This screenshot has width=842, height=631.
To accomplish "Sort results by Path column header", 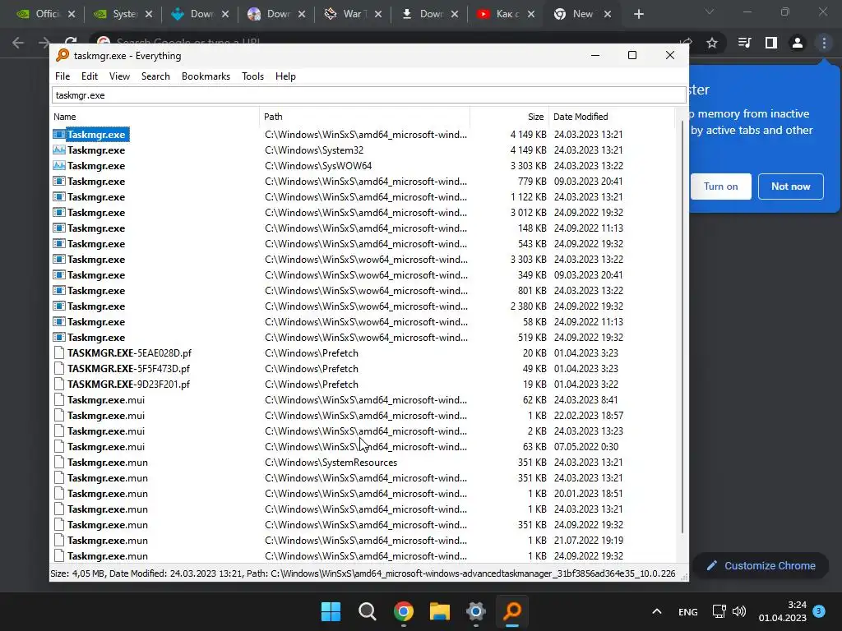I will pos(365,117).
